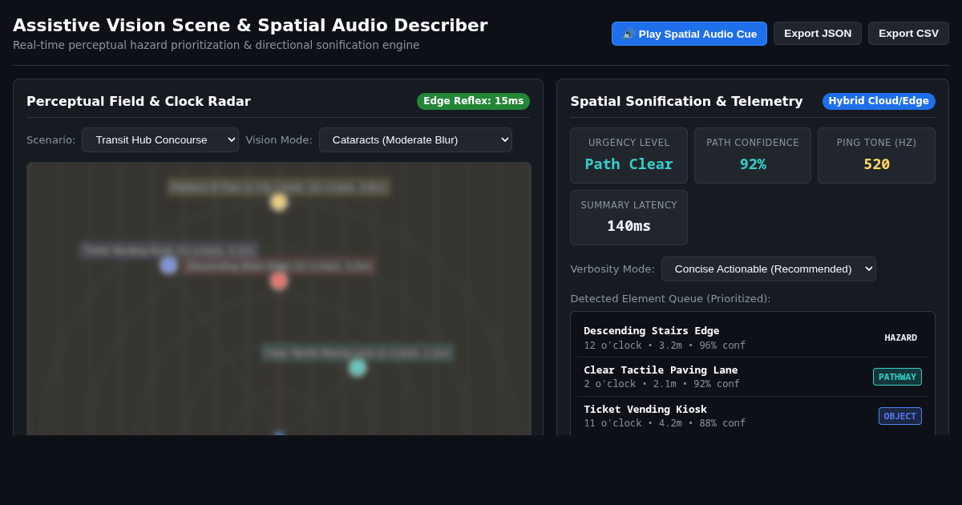Export telemetry as CSV

point(908,34)
